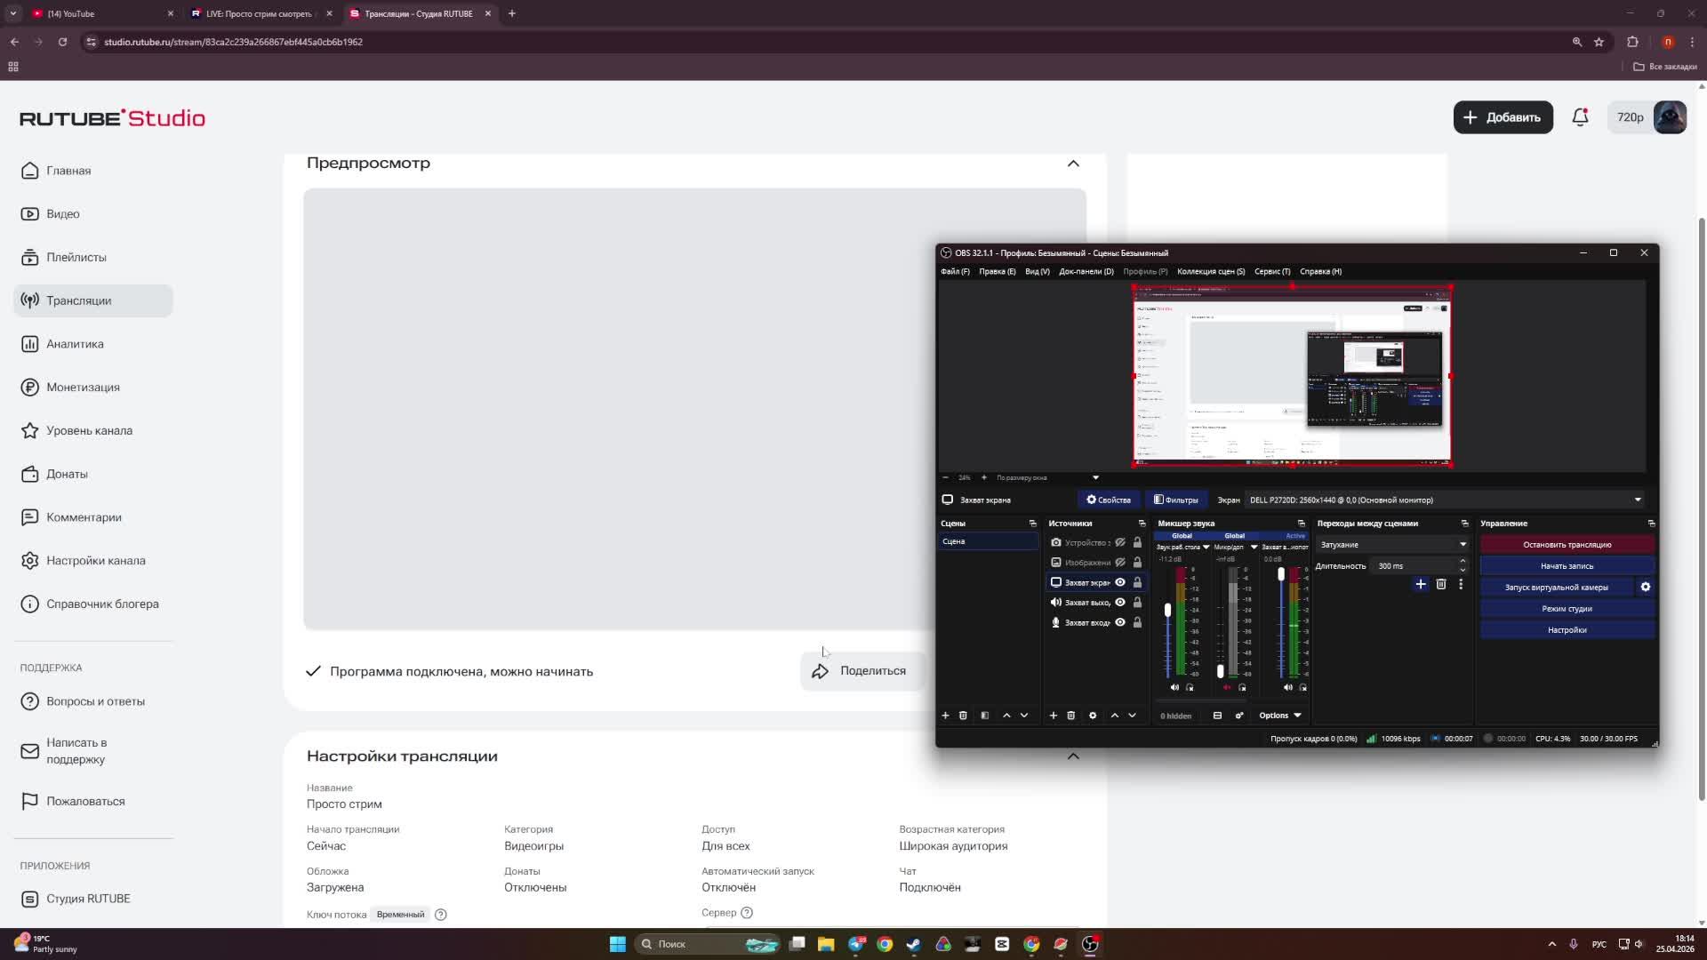Click Остановить трансляцию button
The width and height of the screenshot is (1707, 960).
click(1567, 545)
